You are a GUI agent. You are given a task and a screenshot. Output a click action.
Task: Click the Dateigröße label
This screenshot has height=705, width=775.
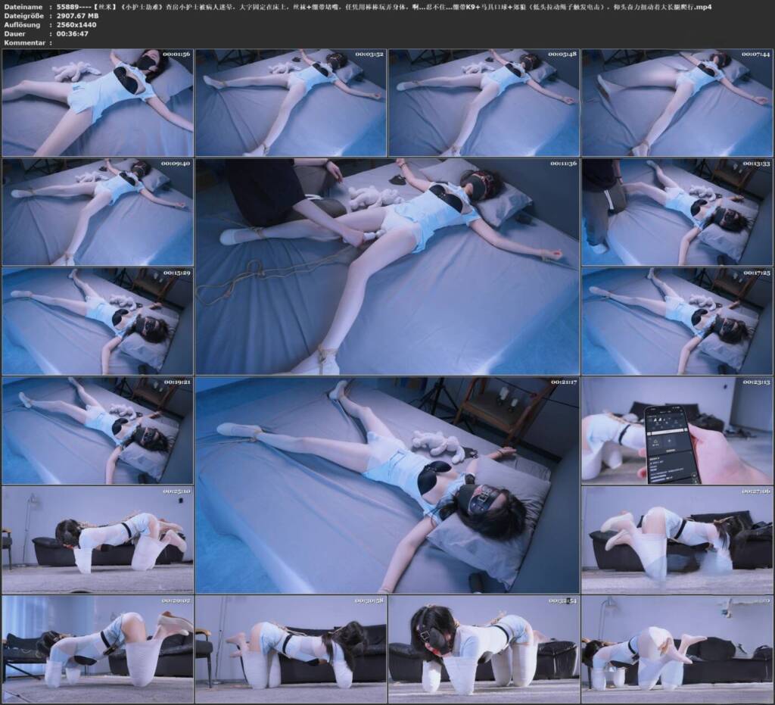[23, 16]
